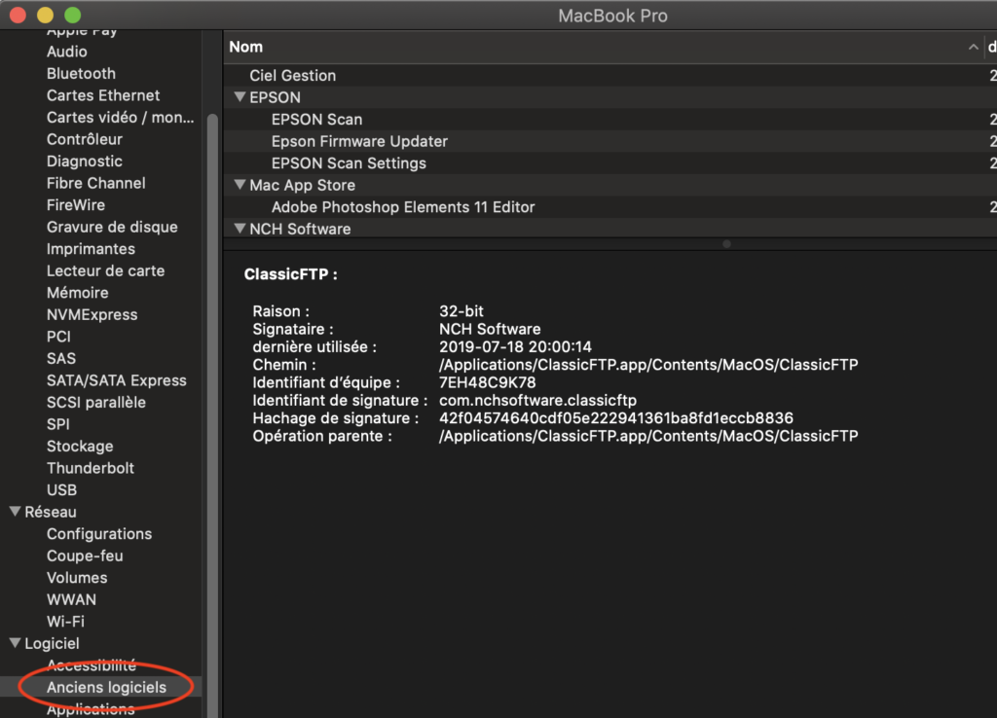Image resolution: width=997 pixels, height=718 pixels.
Task: Open Configurations under Réseau
Action: 99,534
